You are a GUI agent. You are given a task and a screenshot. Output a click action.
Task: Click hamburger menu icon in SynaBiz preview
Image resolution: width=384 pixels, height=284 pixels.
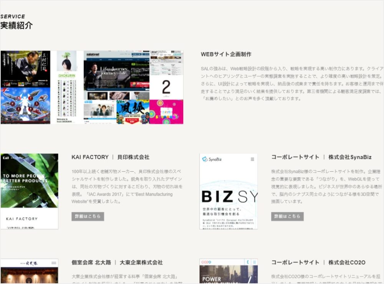(x=252, y=159)
